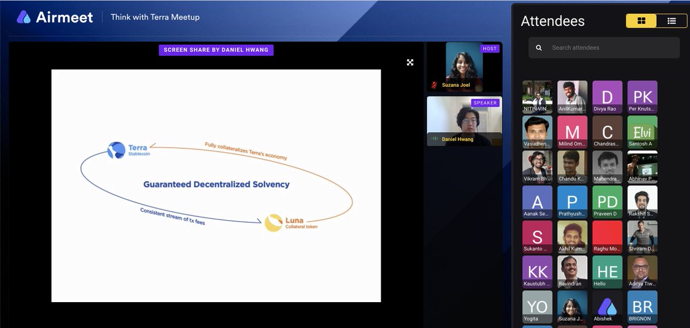The image size is (690, 328).
Task: Open Chandu K attendee card
Action: [x=573, y=167]
